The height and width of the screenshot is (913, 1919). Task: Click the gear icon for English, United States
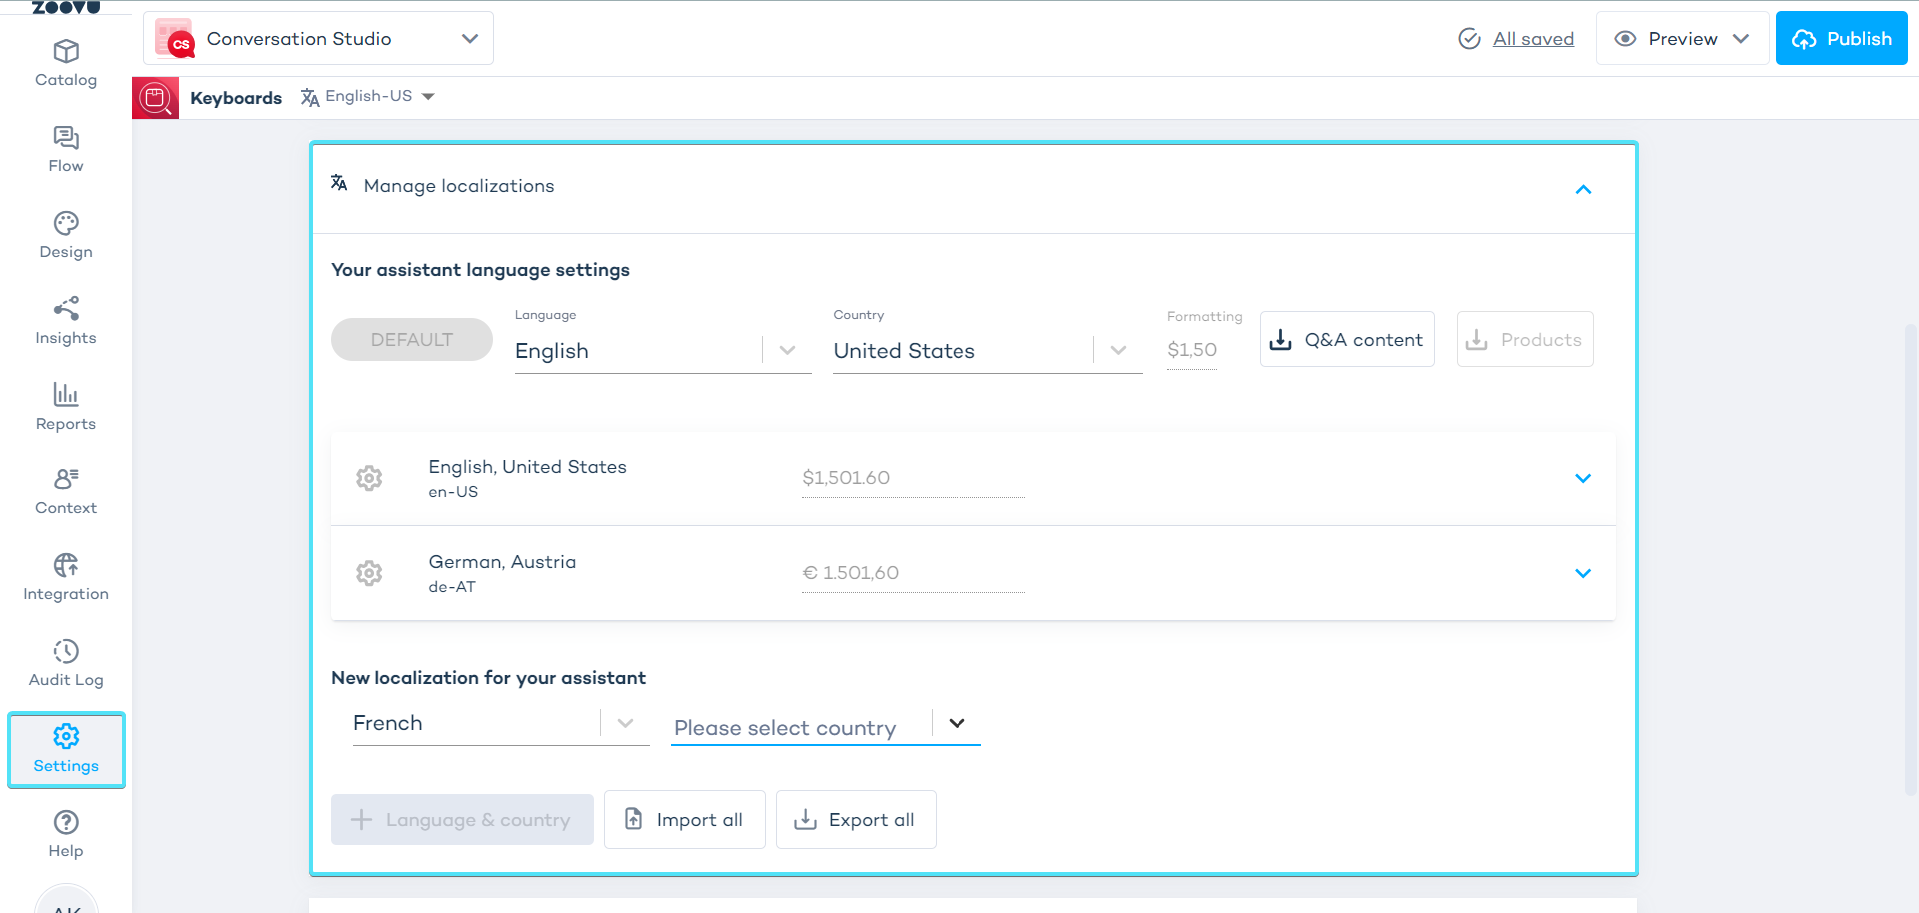[369, 478]
